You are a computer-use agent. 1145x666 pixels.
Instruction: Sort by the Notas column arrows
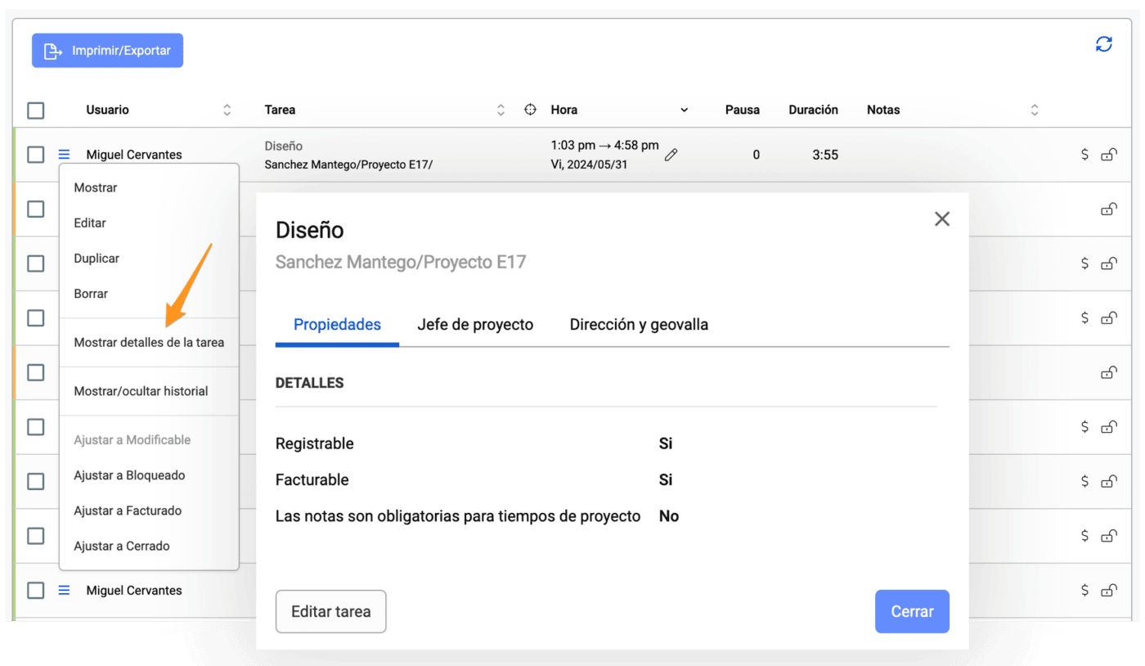tap(1035, 110)
